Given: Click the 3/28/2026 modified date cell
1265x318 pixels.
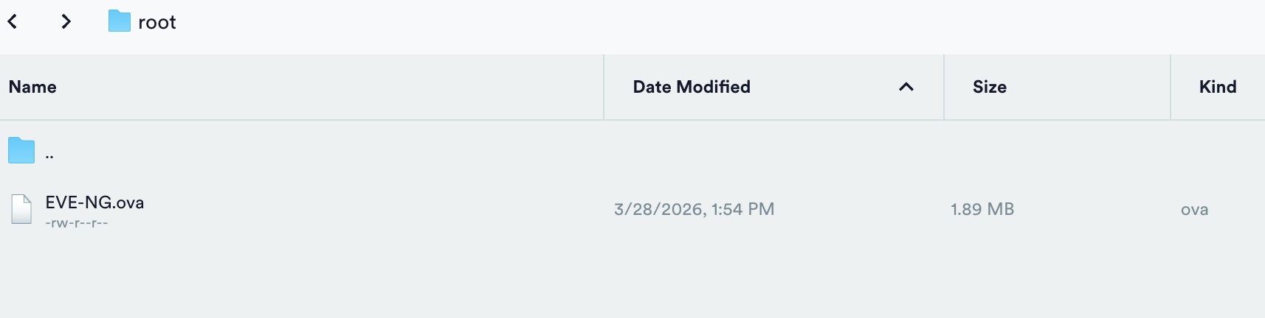Looking at the screenshot, I should [x=694, y=209].
